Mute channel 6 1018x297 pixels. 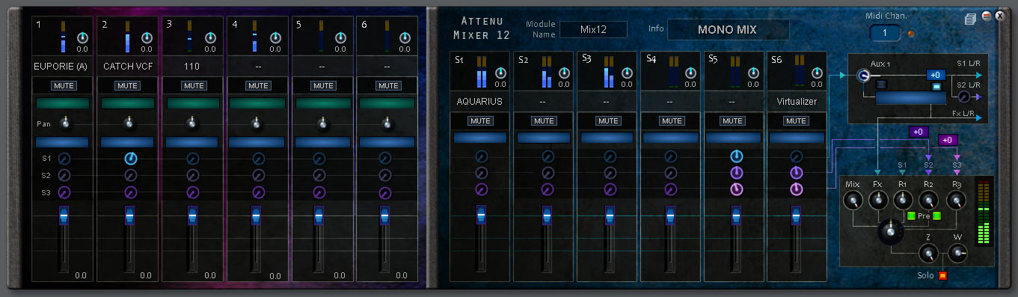387,86
